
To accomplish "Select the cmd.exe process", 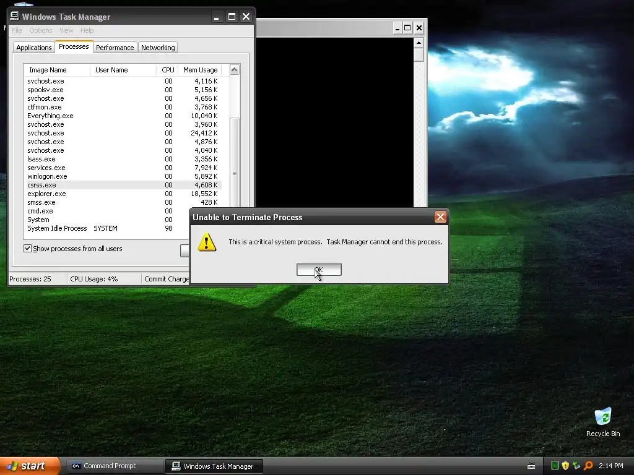I will click(x=106, y=211).
